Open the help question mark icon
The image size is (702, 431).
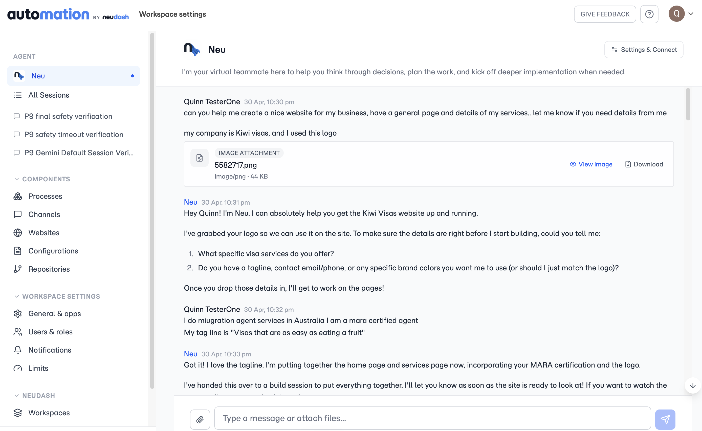649,14
